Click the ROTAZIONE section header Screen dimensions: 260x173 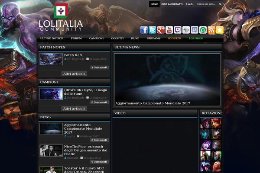click(211, 113)
